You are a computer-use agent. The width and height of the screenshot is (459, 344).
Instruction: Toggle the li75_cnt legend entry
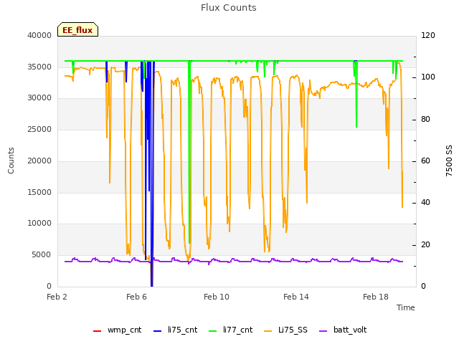[175, 330]
